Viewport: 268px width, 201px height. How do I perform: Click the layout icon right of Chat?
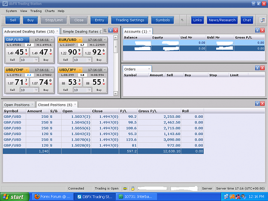pos(263,20)
